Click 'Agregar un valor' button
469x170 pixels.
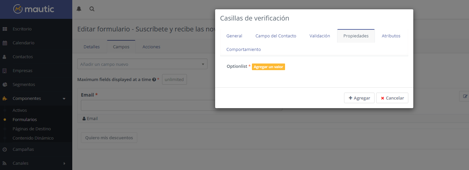[x=268, y=67]
